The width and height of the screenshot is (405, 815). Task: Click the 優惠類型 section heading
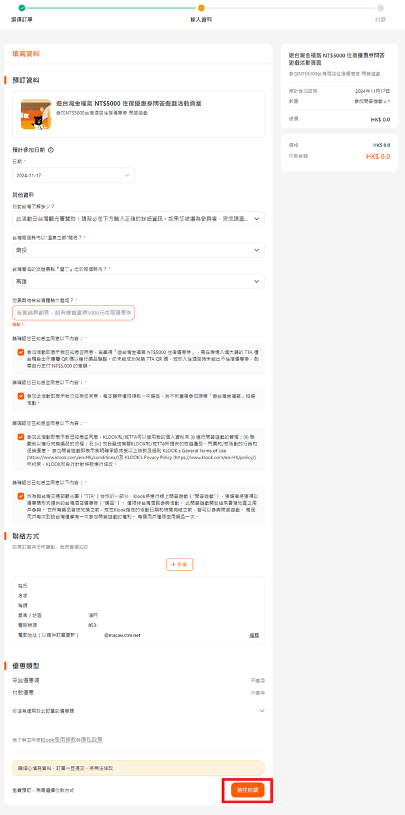[25, 666]
